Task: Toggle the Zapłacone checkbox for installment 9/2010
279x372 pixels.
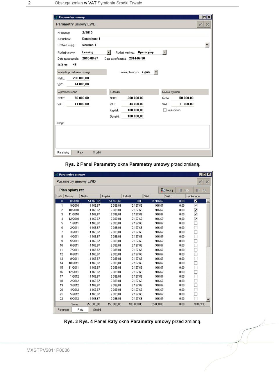Action: (196, 206)
